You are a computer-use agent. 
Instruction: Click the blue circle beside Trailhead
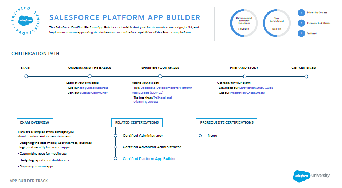301,33
